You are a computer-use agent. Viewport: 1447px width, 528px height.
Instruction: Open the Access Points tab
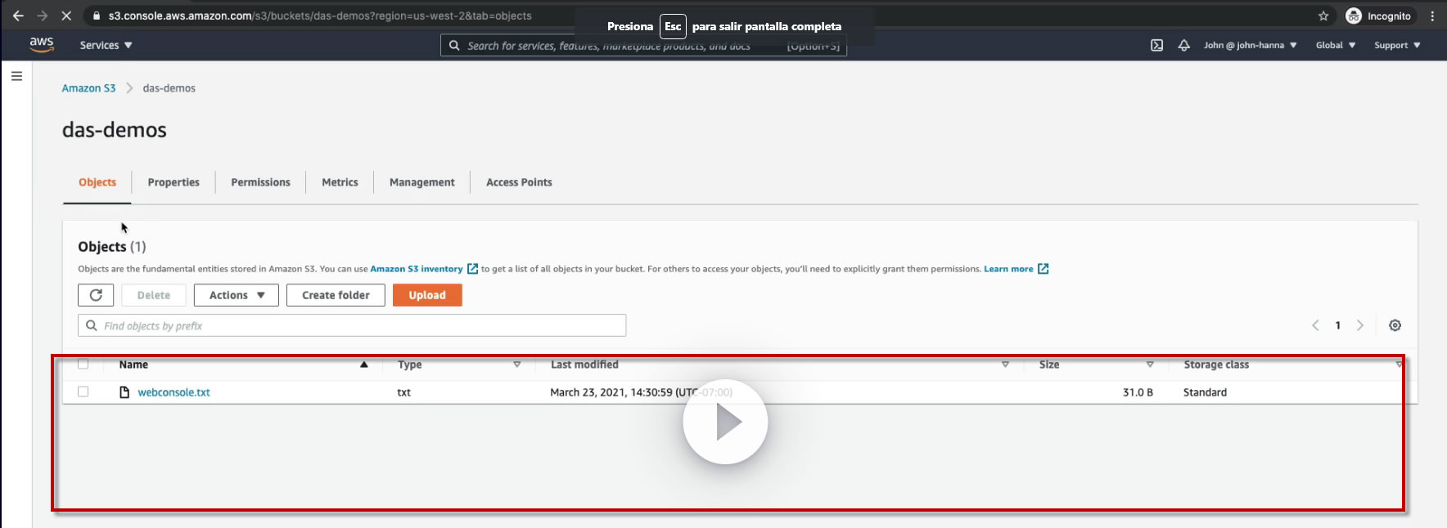pyautogui.click(x=519, y=182)
